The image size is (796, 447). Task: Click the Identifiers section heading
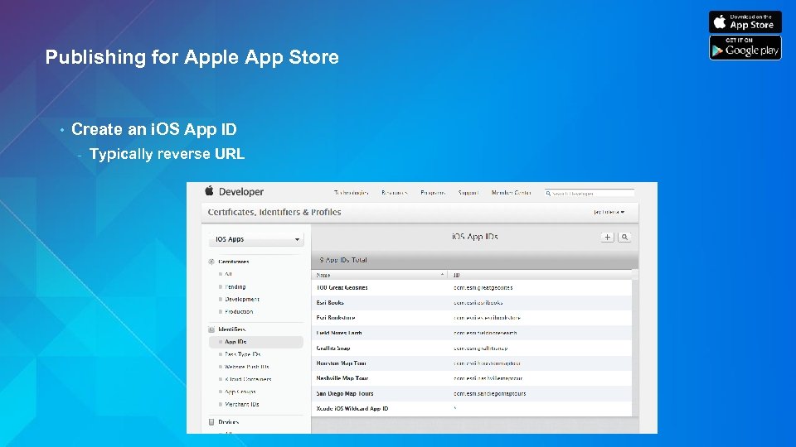click(231, 329)
